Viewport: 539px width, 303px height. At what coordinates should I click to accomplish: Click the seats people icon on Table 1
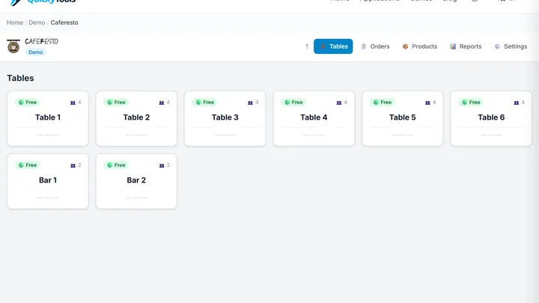tap(73, 102)
